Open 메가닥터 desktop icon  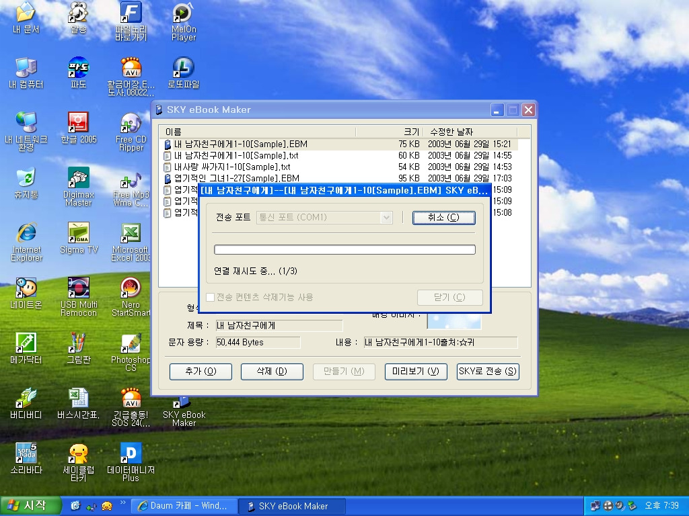coord(26,349)
